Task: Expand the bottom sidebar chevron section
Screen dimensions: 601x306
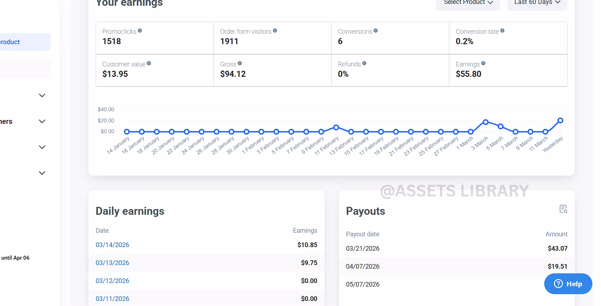Action: 42,173
